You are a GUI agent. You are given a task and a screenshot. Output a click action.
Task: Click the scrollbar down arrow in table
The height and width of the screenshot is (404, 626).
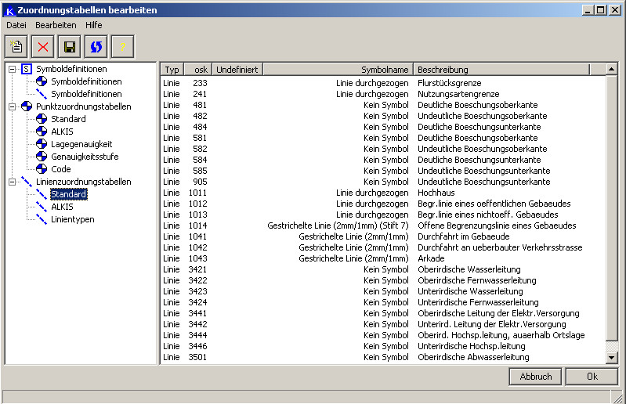613,358
